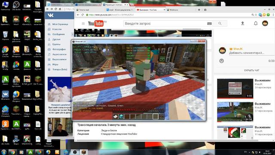Select the Корзина recycle bin icon
The height and width of the screenshot is (155, 275).
[x=5, y=36]
